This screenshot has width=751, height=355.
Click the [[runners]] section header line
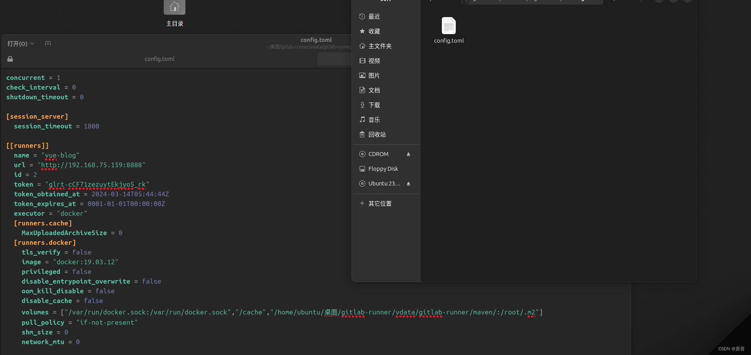(28, 145)
